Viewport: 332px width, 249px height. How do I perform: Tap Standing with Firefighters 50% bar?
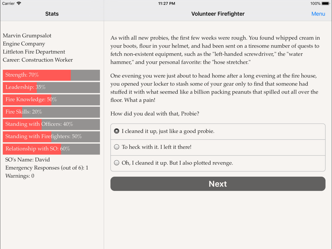[51, 136]
